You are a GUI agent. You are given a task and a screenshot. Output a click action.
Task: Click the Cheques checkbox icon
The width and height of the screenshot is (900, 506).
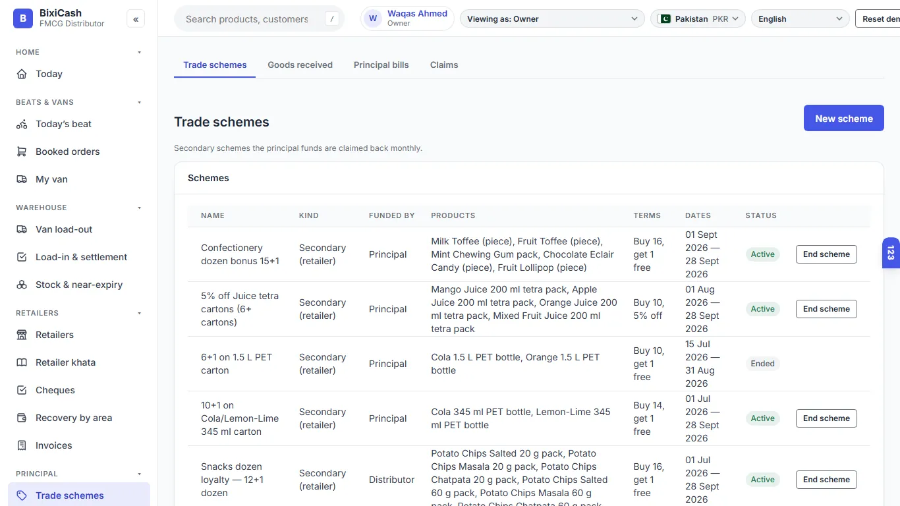tap(22, 390)
